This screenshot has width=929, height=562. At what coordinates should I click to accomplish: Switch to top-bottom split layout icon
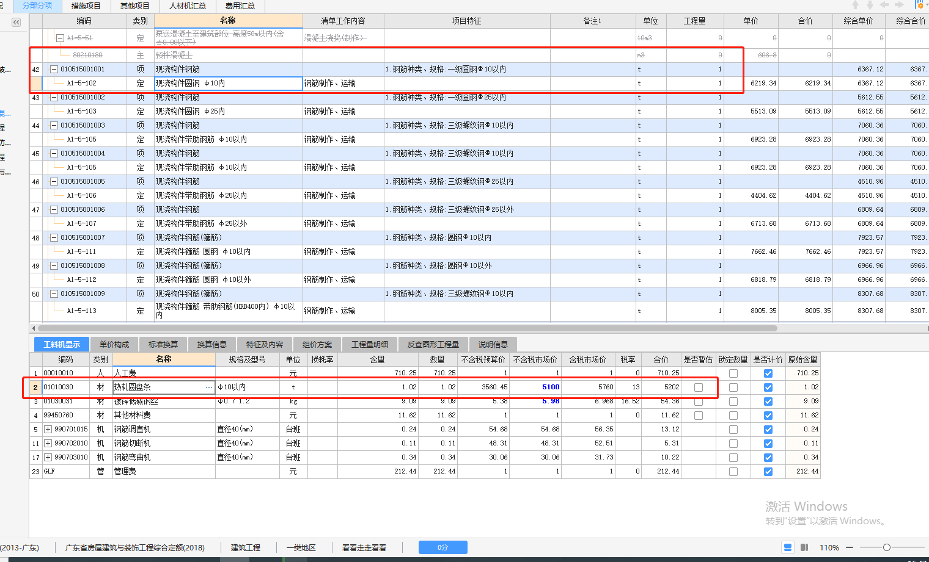(788, 547)
